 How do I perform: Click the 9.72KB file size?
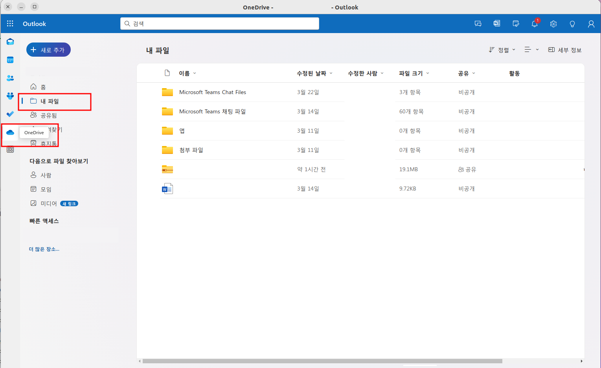click(408, 189)
